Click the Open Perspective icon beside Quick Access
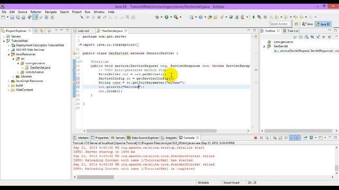 pyautogui.click(x=296, y=24)
